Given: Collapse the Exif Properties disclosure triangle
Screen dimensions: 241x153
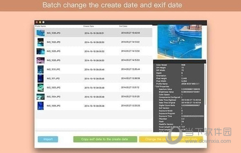Looking at the screenshot, I should pyautogui.click(x=155, y=86).
